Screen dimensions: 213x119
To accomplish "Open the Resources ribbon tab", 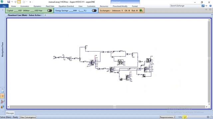I will [104, 6].
